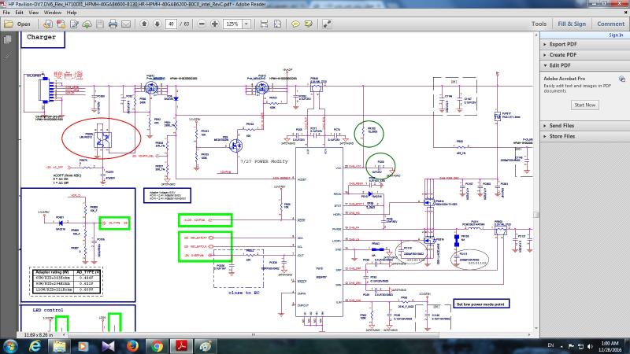Click the Start Now button
Screen dimensions: 630x354
(x=584, y=105)
